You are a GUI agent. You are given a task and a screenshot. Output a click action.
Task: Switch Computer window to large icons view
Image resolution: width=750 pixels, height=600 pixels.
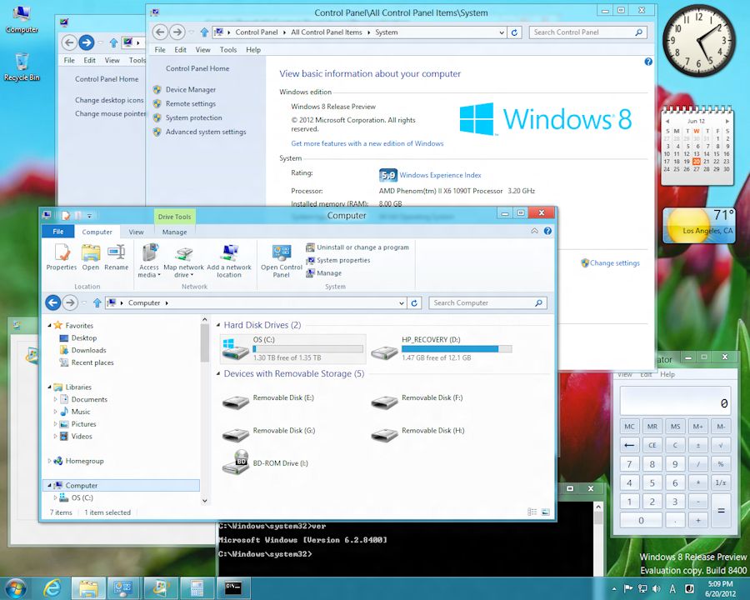[x=545, y=512]
